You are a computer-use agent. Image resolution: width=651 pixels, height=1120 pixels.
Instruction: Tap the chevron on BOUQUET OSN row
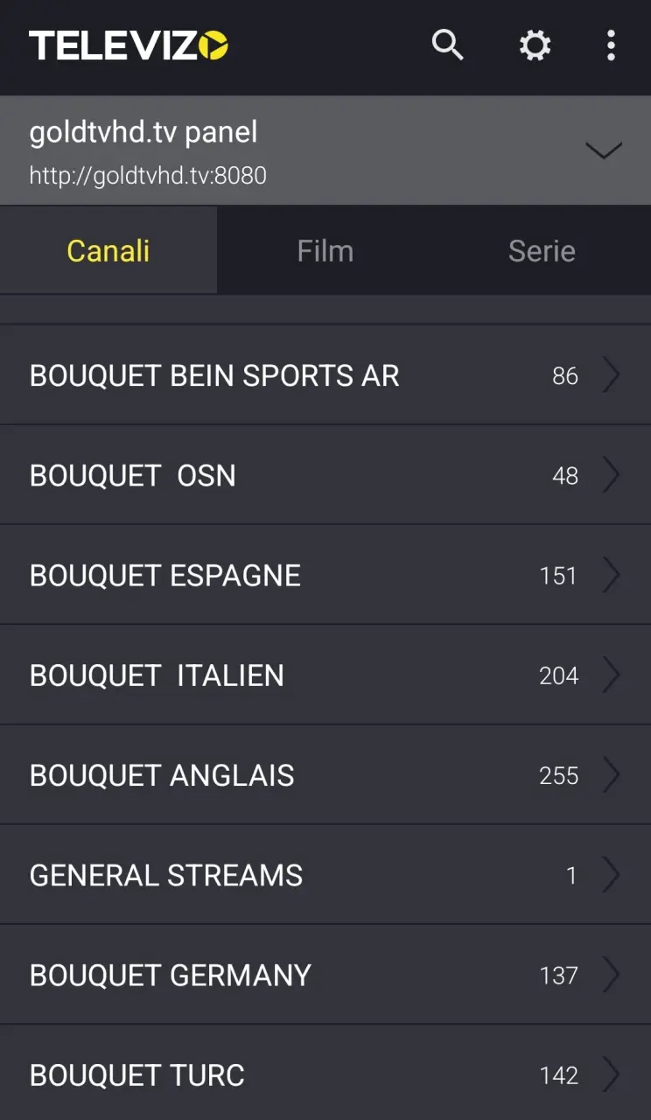611,475
